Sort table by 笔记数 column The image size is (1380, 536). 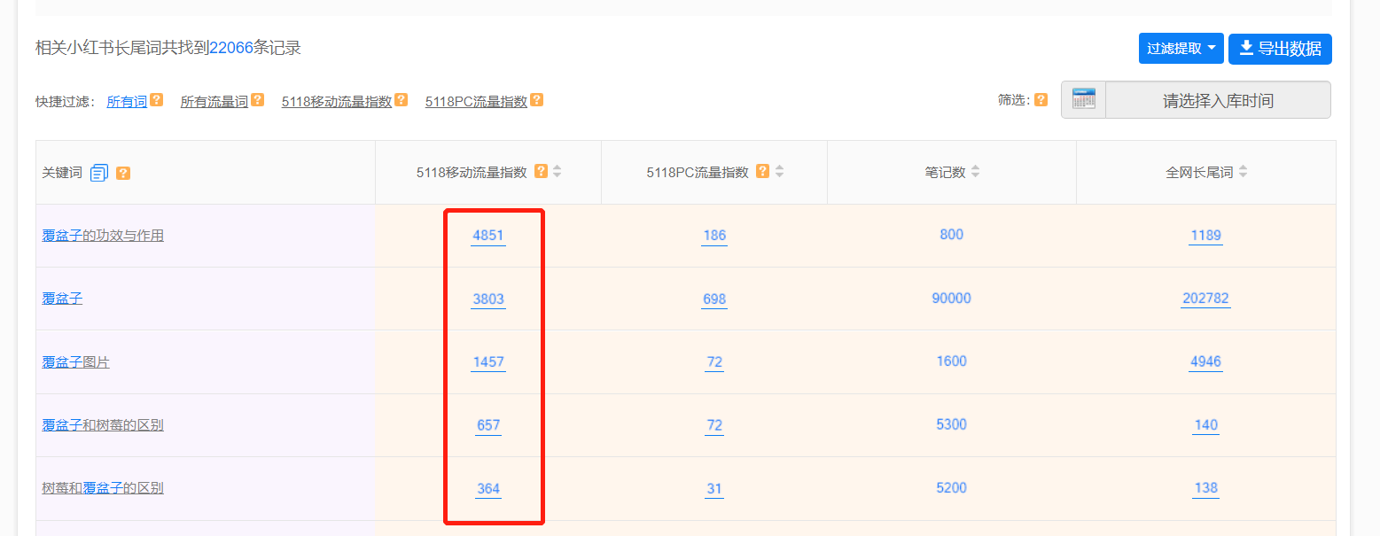[976, 172]
